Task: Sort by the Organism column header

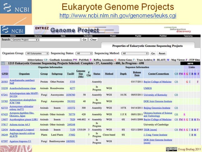Action: coord(24,74)
